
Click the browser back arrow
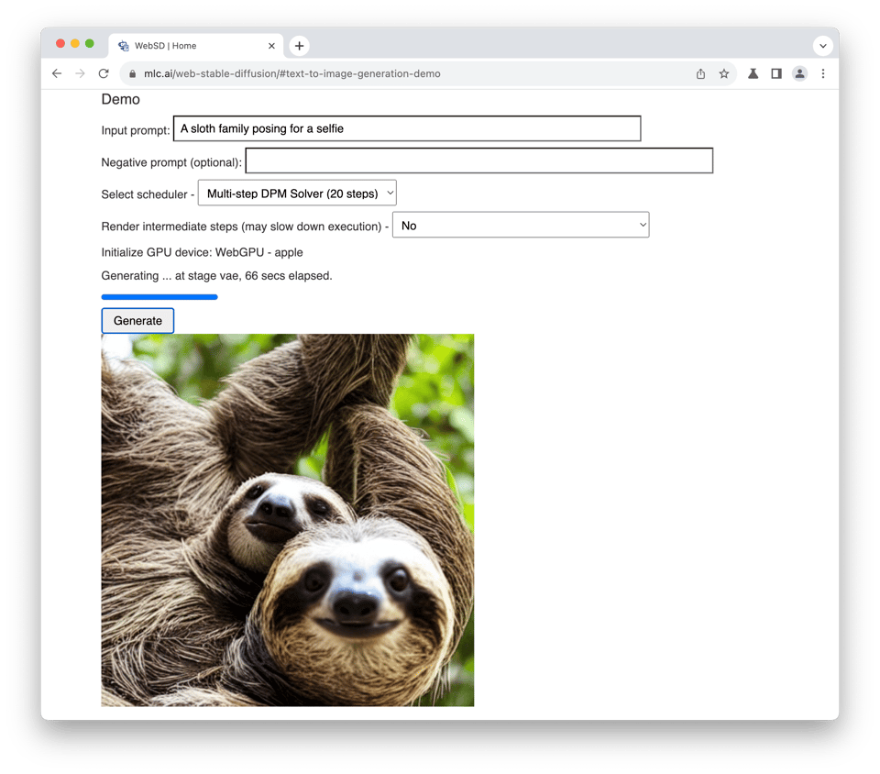coord(57,73)
